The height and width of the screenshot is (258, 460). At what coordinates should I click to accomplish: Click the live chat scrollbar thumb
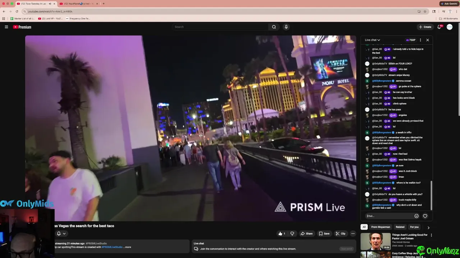[x=431, y=195]
